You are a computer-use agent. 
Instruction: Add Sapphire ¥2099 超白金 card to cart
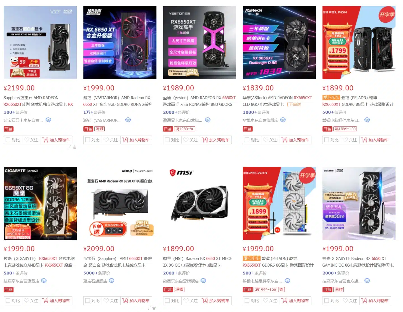tap(136, 301)
